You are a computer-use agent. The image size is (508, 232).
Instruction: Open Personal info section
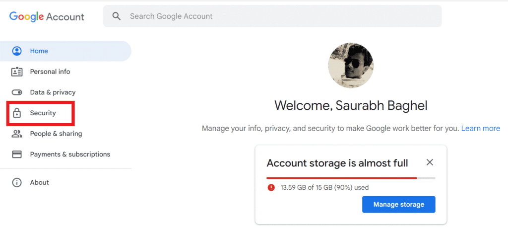50,72
